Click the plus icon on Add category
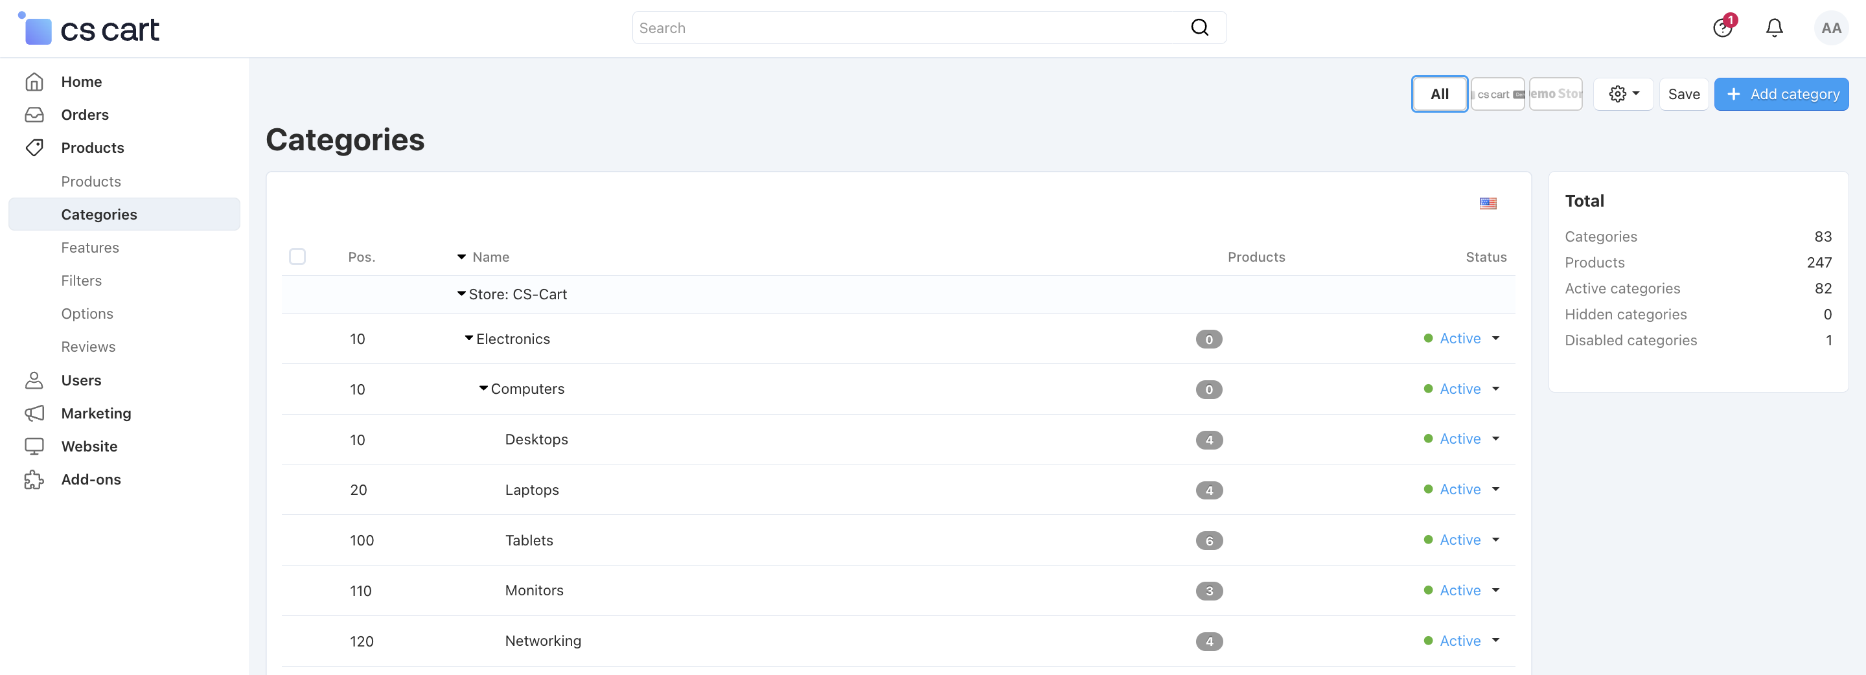This screenshot has width=1866, height=675. tap(1733, 94)
